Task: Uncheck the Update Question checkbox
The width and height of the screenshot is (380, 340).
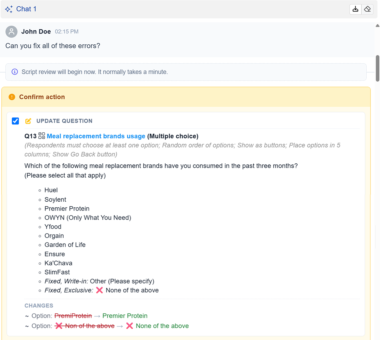Action: click(x=15, y=121)
